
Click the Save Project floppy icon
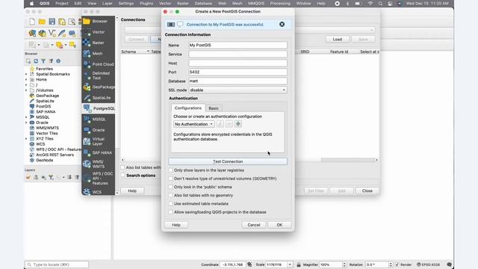[x=52, y=22]
